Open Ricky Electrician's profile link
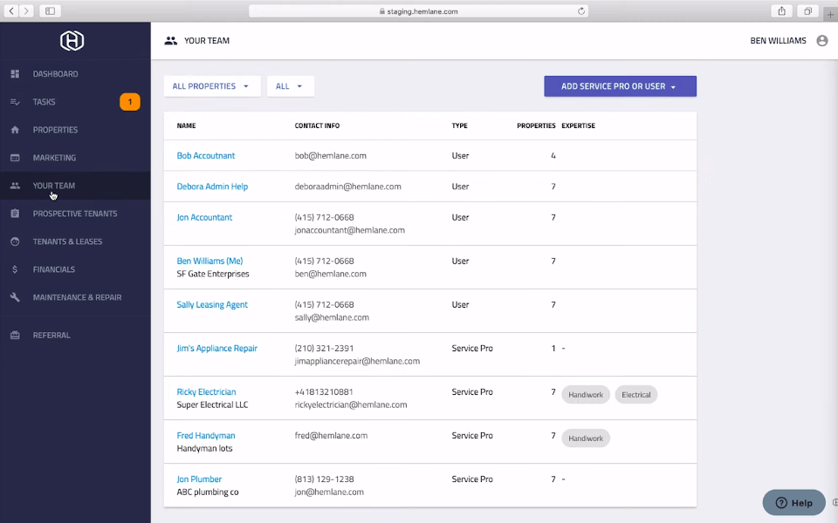838x523 pixels. tap(206, 391)
